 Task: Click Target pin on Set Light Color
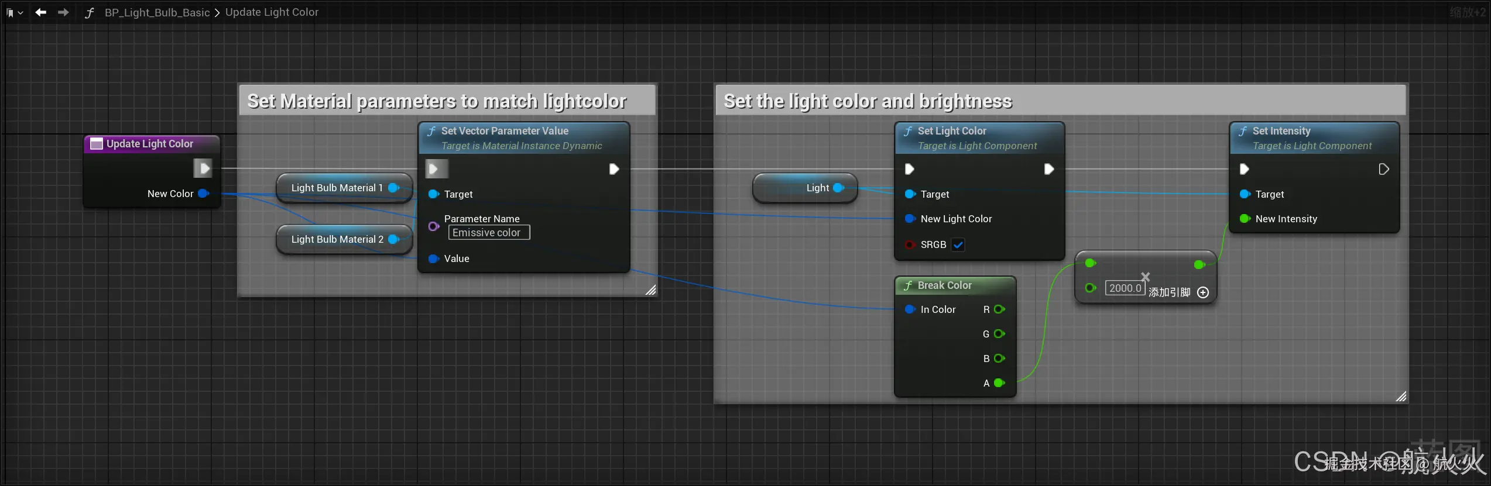[x=910, y=194]
